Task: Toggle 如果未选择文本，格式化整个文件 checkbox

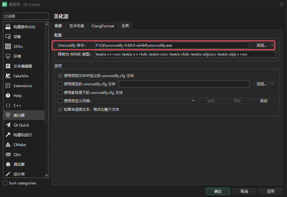Action: point(60,109)
